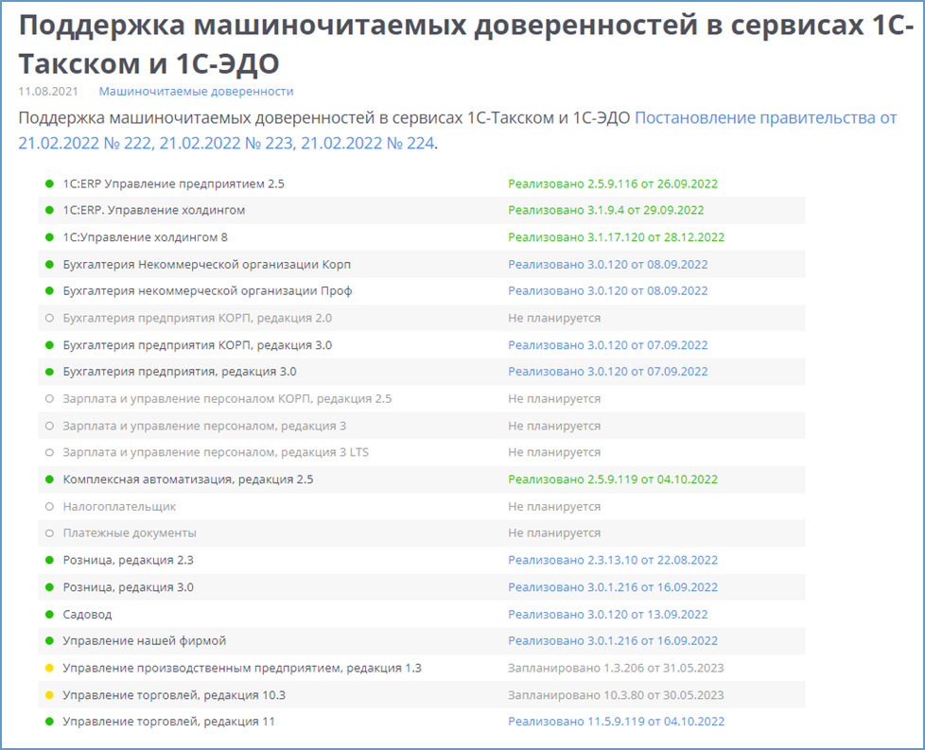Click Не планируется status for Налогоплательщик

(x=554, y=506)
